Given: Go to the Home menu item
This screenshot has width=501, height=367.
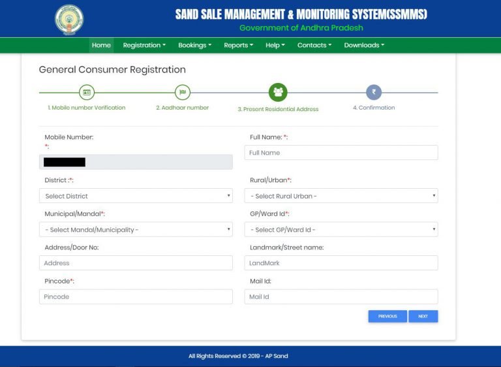Looking at the screenshot, I should [x=101, y=45].
